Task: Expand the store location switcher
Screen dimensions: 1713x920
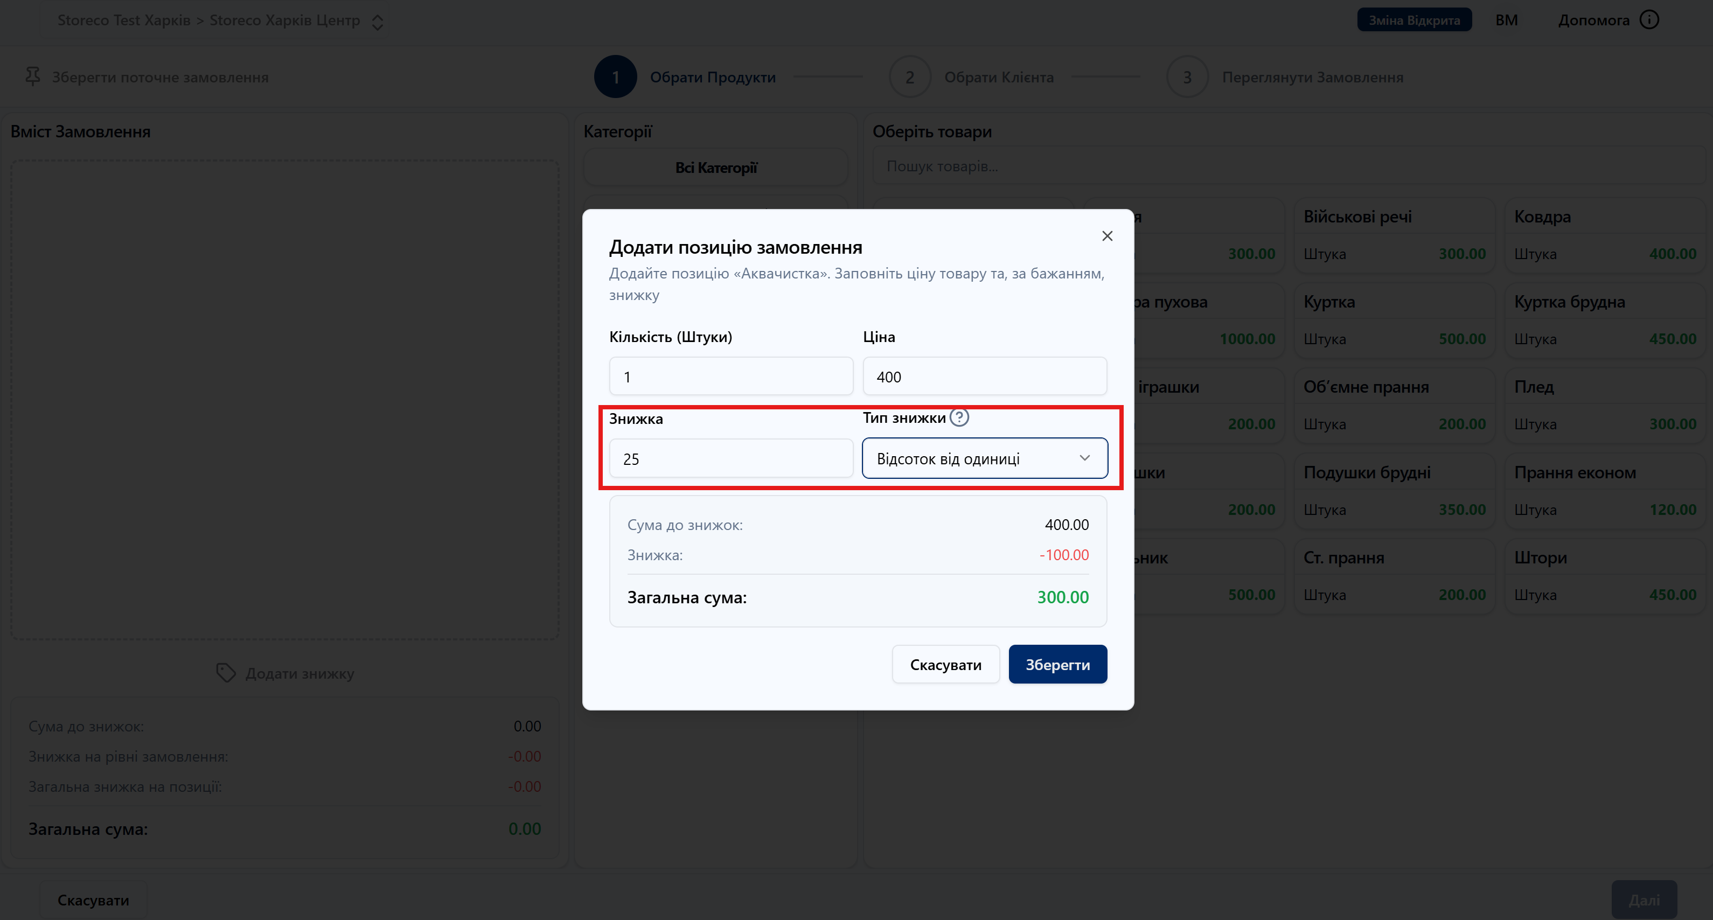Action: pyautogui.click(x=377, y=22)
